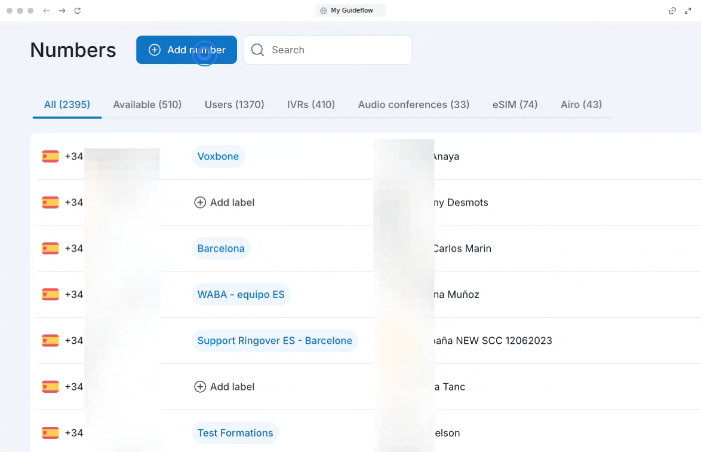Screen dimensions: 701x452
Task: Copy link using the chain icon
Action: point(672,11)
